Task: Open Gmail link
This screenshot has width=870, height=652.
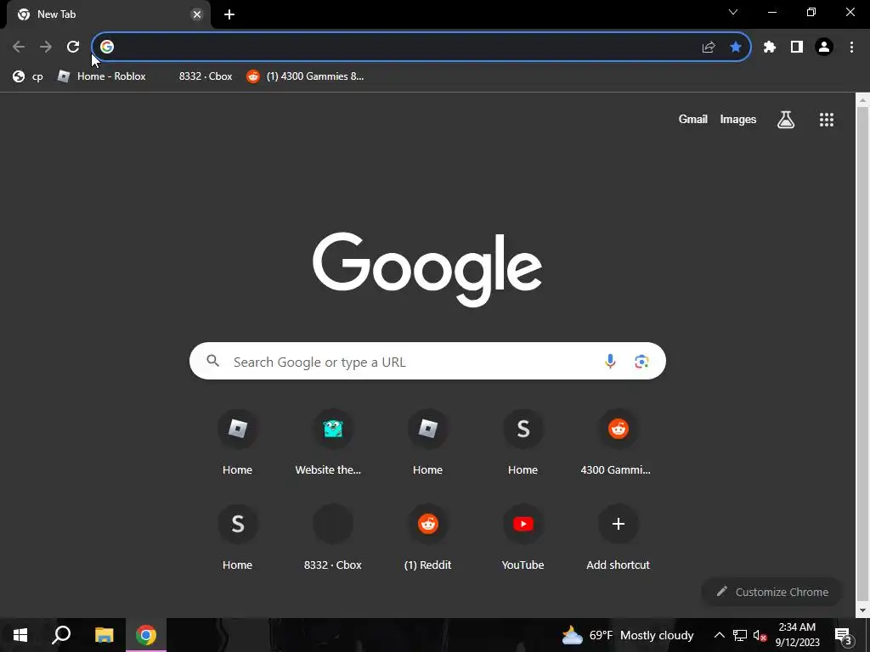Action: click(693, 119)
